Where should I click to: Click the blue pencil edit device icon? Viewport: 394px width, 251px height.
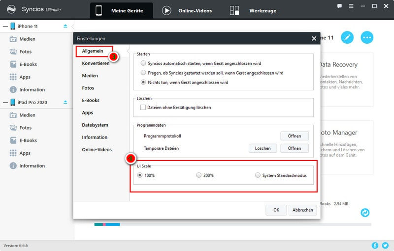coord(347,37)
